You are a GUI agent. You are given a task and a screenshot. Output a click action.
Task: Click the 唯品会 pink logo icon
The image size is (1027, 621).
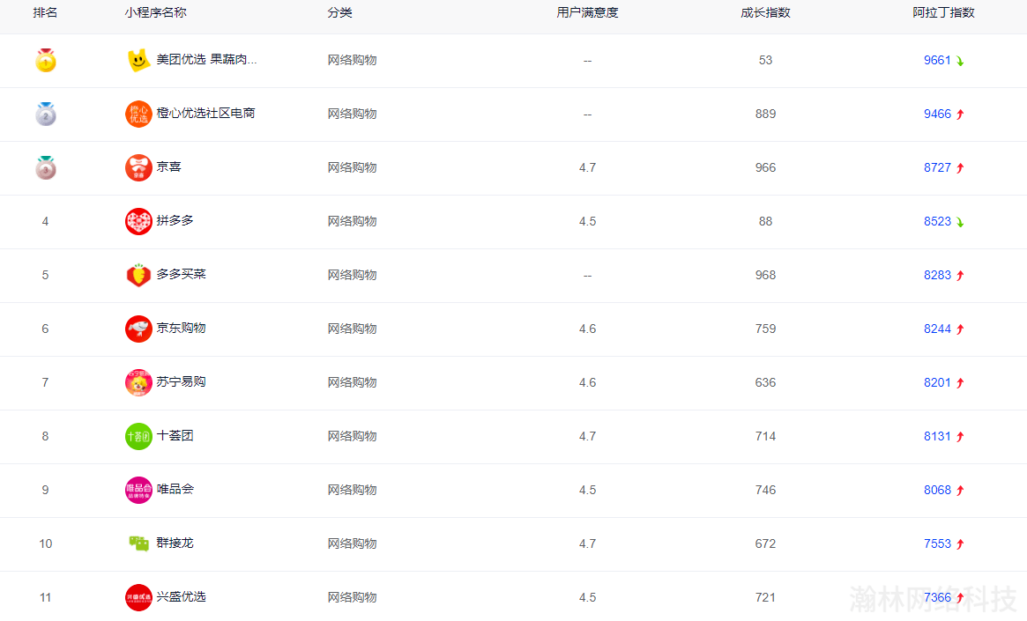point(138,491)
